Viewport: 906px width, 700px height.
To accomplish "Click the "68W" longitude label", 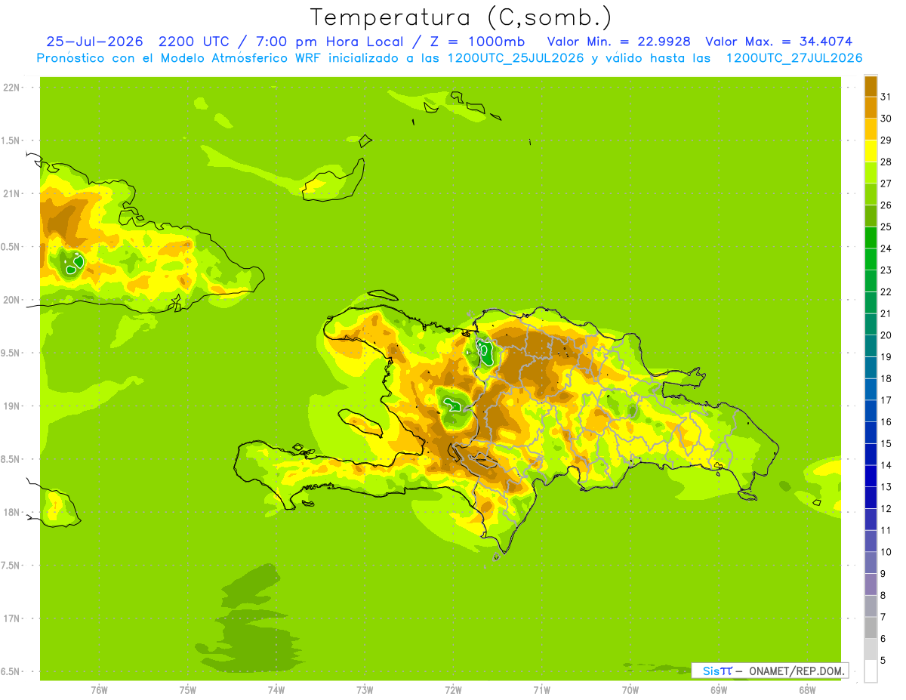I will (x=807, y=690).
